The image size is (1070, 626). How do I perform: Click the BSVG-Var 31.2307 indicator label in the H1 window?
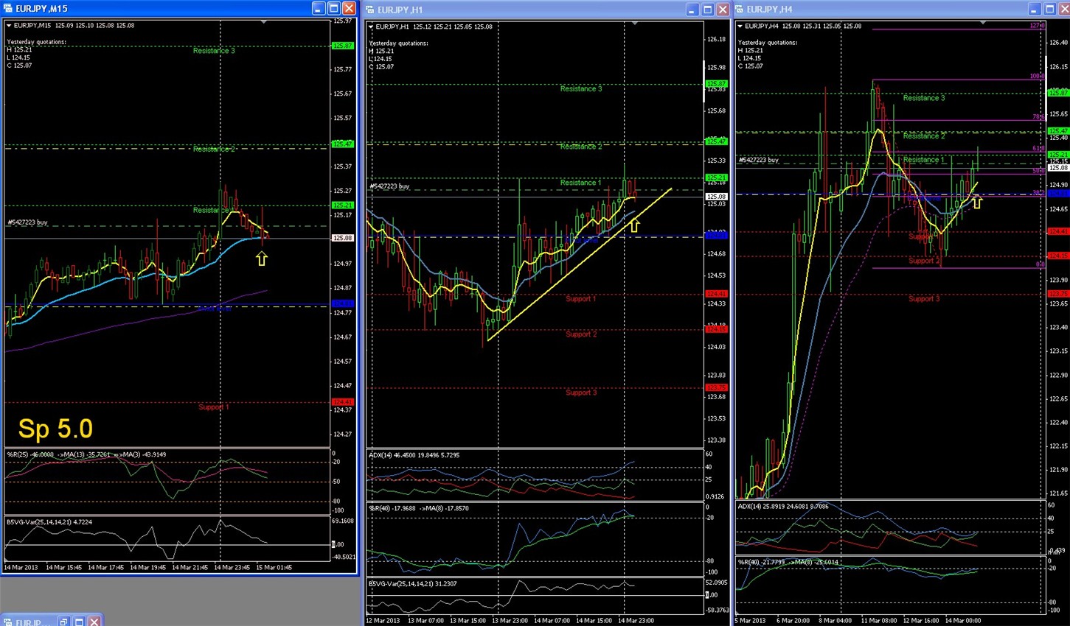(413, 584)
